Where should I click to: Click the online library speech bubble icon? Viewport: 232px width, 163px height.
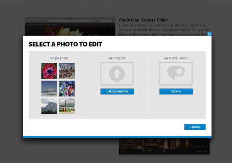click(x=176, y=74)
